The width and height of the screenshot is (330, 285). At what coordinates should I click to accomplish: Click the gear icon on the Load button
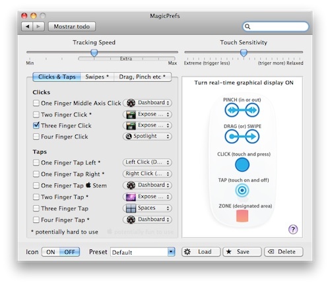187,252
